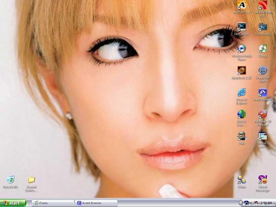Image resolution: width=276 pixels, height=207 pixels.
Task: Open the ACID Pro 4.0 desktop shortcut
Action: 241,5
